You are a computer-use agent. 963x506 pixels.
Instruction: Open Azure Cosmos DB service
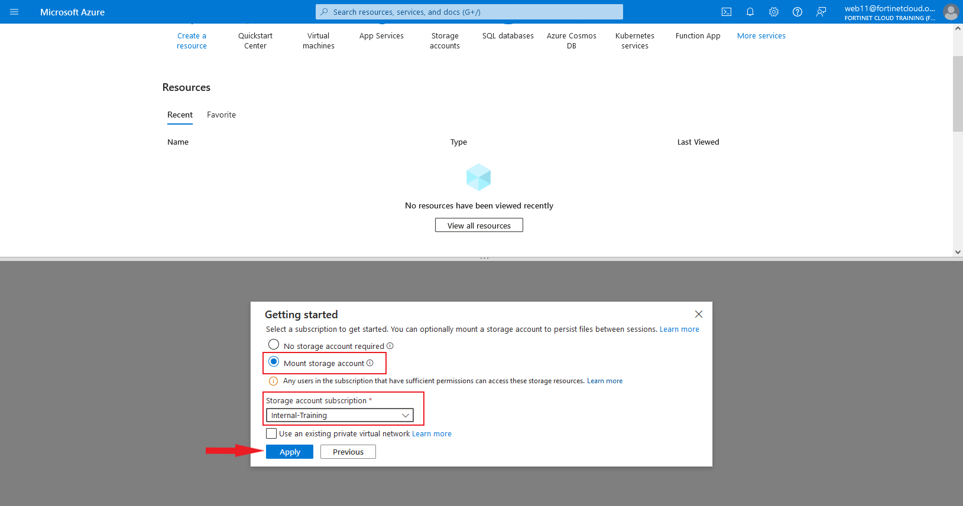click(x=572, y=41)
